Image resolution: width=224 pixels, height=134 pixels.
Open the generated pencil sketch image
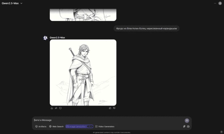(x=83, y=72)
